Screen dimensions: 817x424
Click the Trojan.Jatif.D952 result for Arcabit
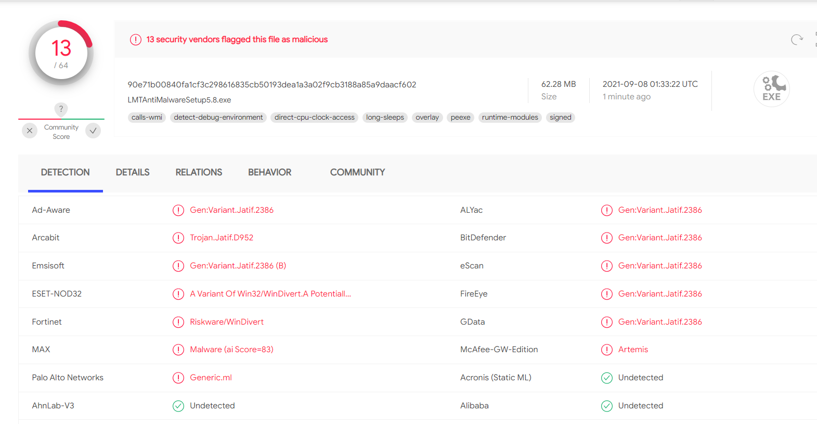click(222, 238)
